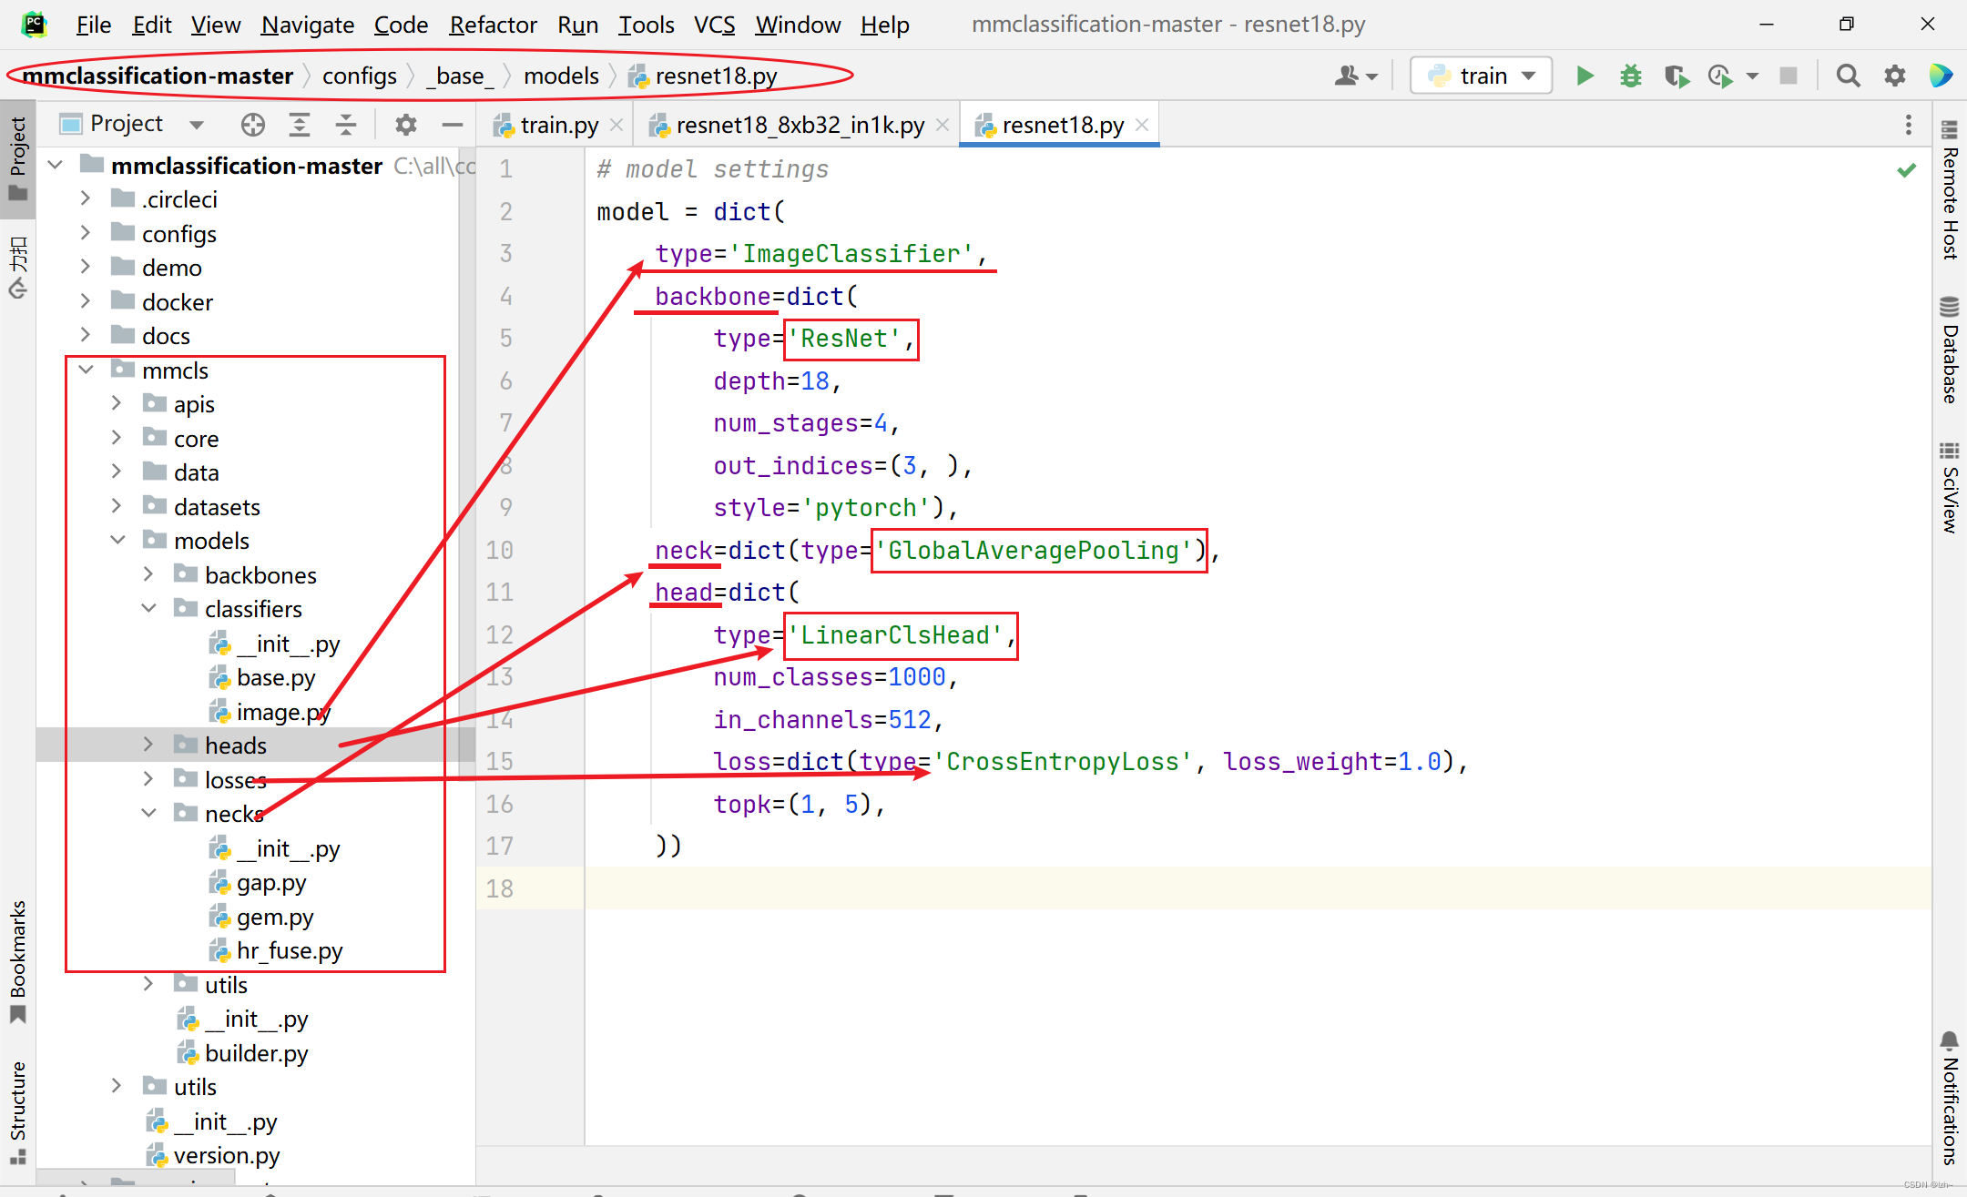The image size is (1967, 1197).
Task: Click Select Opened File target icon
Action: [253, 125]
